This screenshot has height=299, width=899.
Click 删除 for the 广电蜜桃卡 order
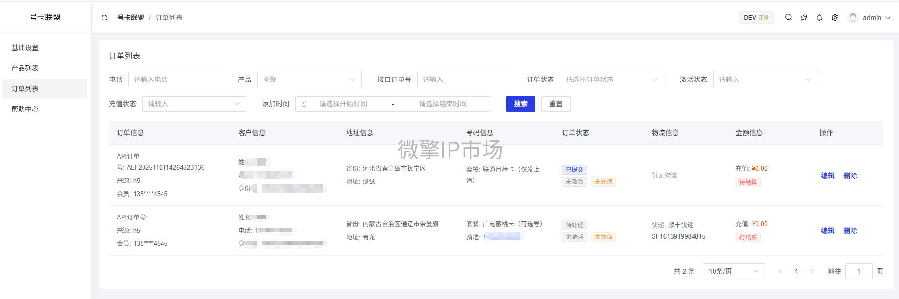click(x=850, y=231)
